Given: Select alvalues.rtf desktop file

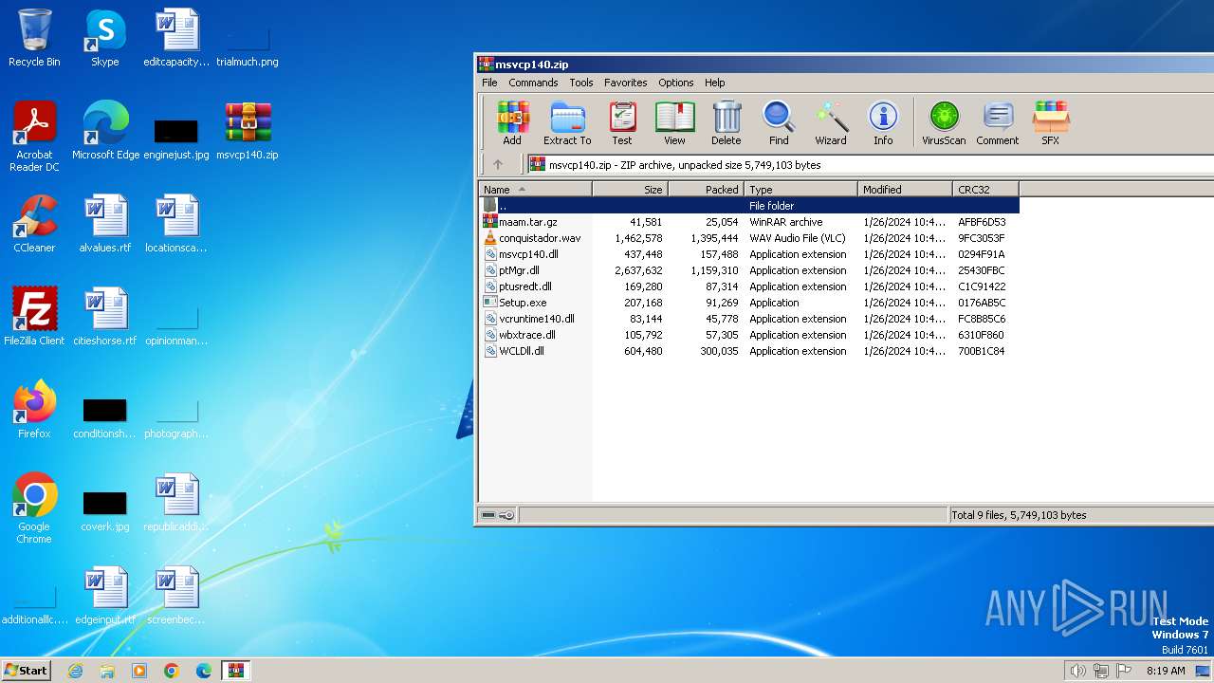Looking at the screenshot, I should tap(105, 224).
